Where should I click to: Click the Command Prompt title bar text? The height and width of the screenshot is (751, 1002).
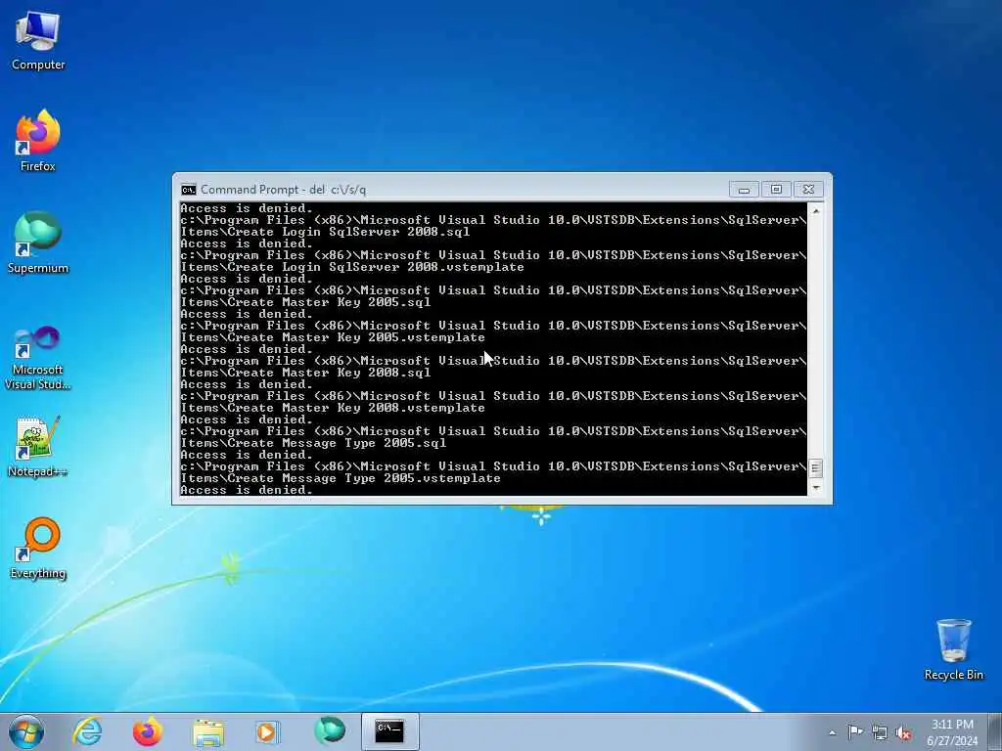(x=283, y=190)
